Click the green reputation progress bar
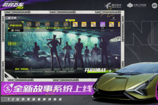This screenshot has width=158, height=105. click(47, 28)
